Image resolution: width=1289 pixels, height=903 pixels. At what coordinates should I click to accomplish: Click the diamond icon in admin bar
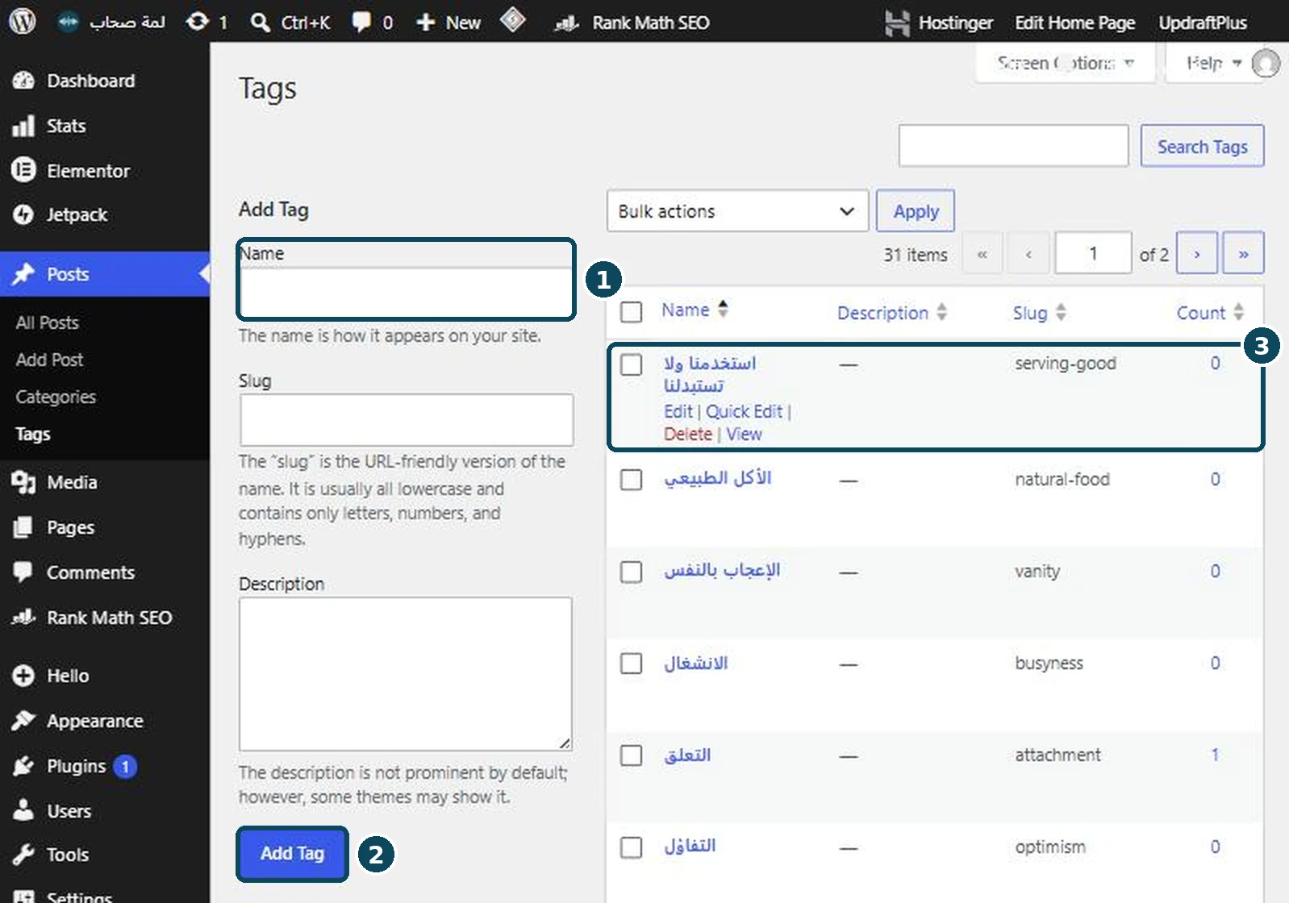tap(513, 19)
